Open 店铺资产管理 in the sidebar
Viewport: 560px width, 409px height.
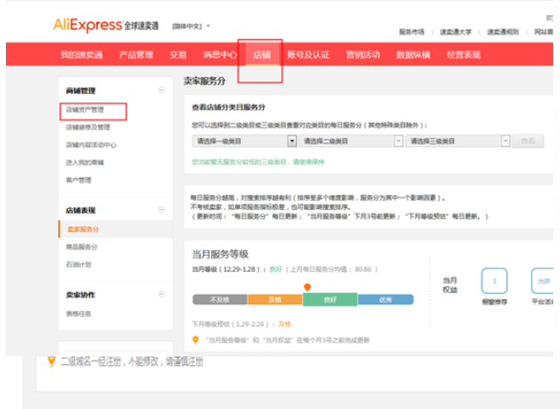85,110
